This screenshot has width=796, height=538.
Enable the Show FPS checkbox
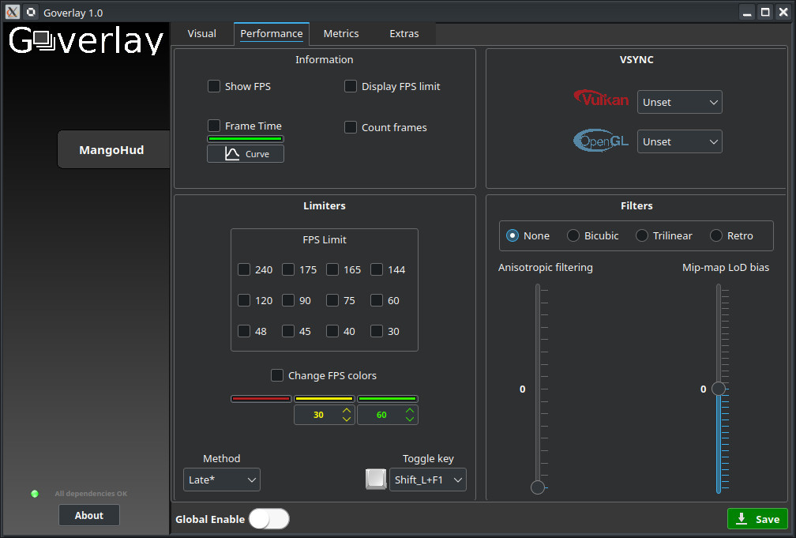[214, 86]
